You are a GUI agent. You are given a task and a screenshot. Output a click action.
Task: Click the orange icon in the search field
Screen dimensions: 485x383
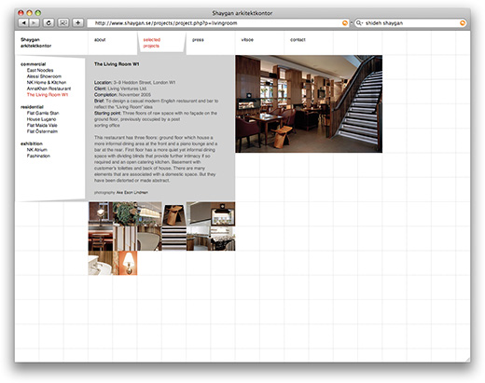(x=463, y=23)
